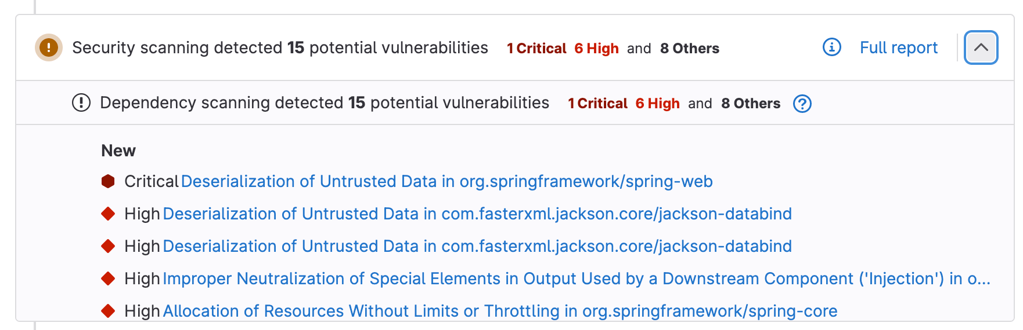Open the Allocation of Resources spring-core link
Image resolution: width=1023 pixels, height=330 pixels.
[500, 311]
